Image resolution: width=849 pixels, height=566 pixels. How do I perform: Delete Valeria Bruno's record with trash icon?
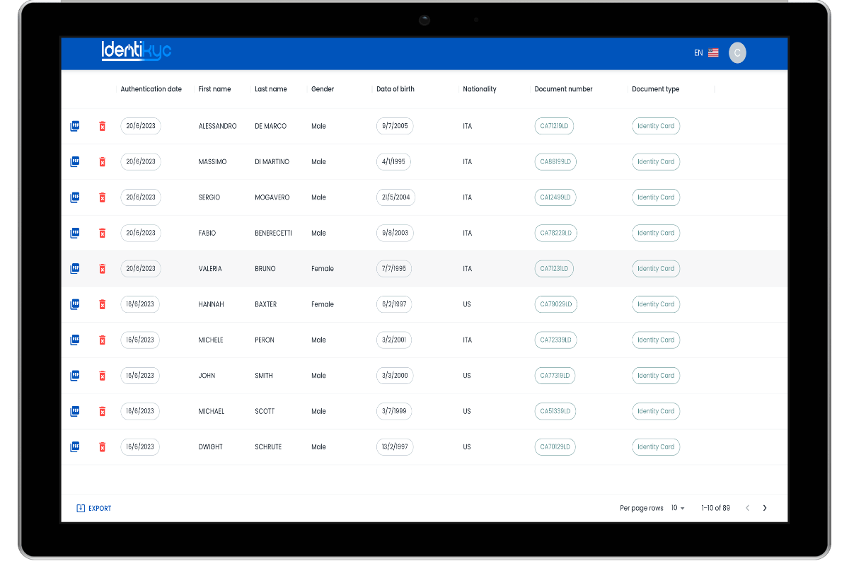coord(102,269)
